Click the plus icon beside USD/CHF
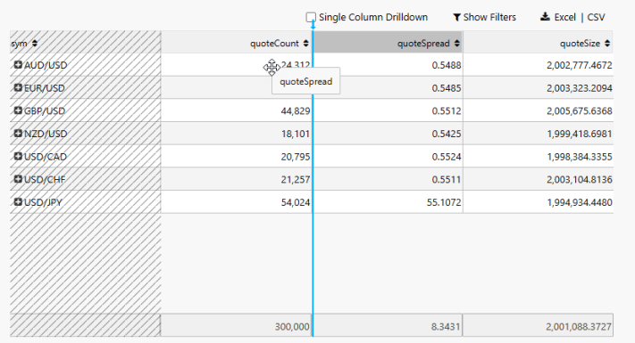The image size is (635, 343). click(x=18, y=178)
